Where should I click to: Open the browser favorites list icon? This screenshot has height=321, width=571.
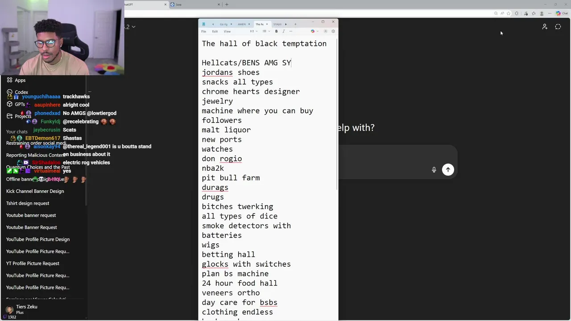pos(534,13)
